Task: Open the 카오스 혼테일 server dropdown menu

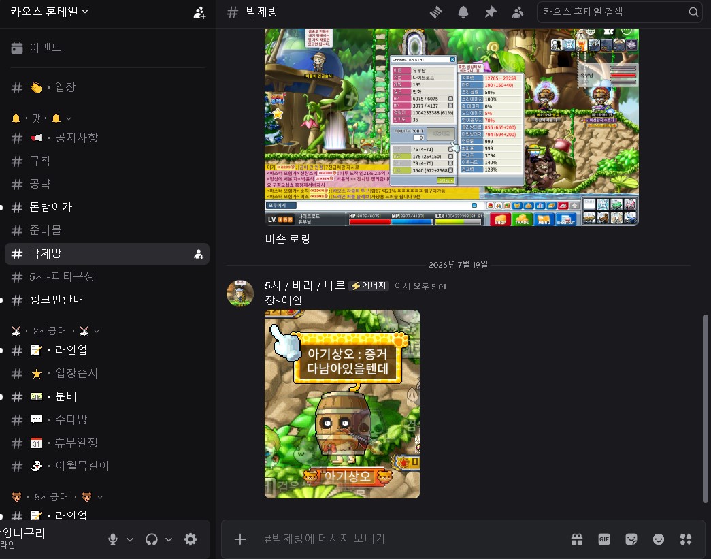Action: 50,12
